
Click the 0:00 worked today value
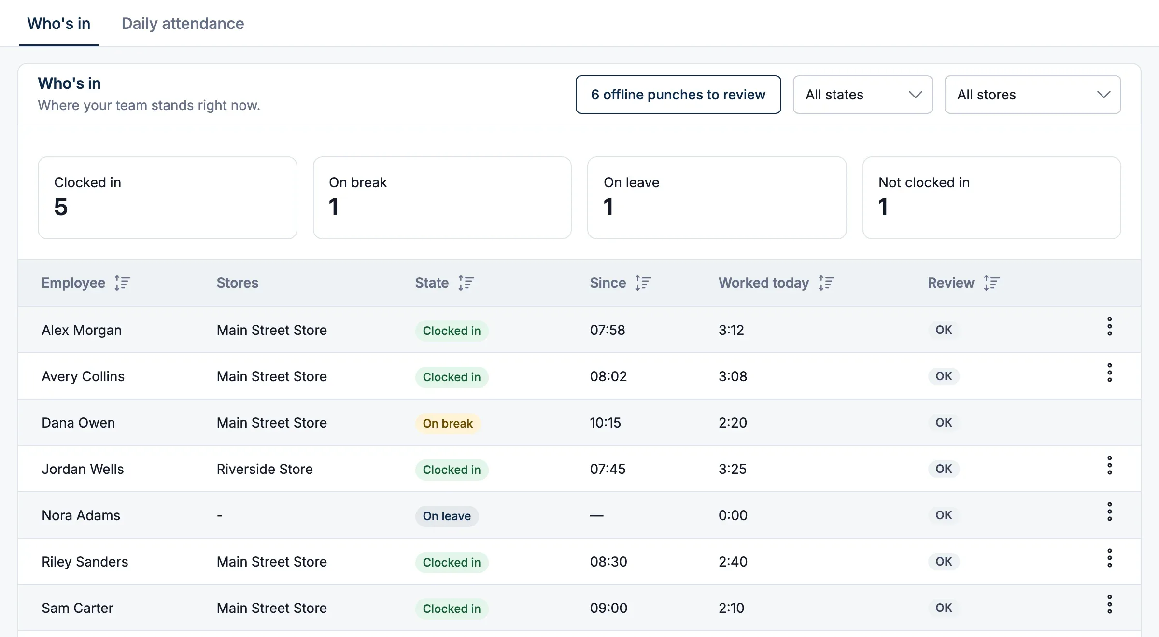click(x=733, y=515)
